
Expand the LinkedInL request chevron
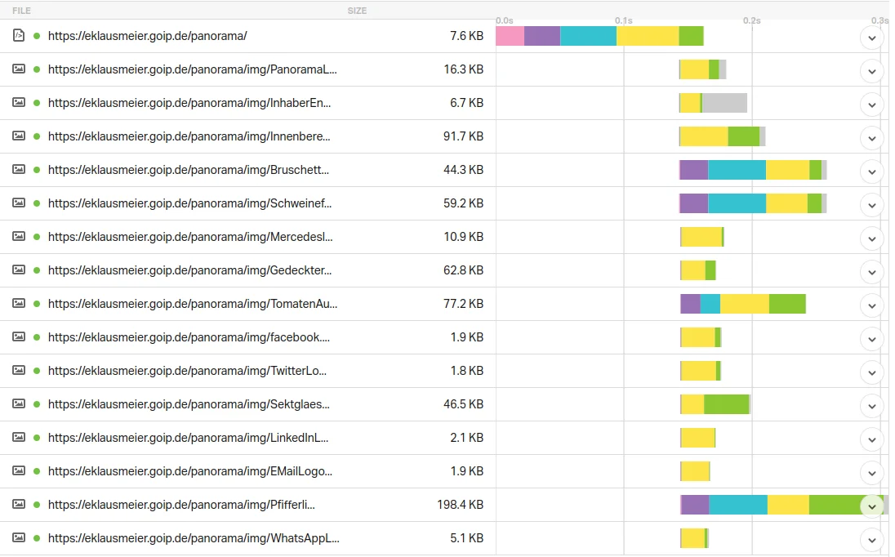click(x=871, y=439)
